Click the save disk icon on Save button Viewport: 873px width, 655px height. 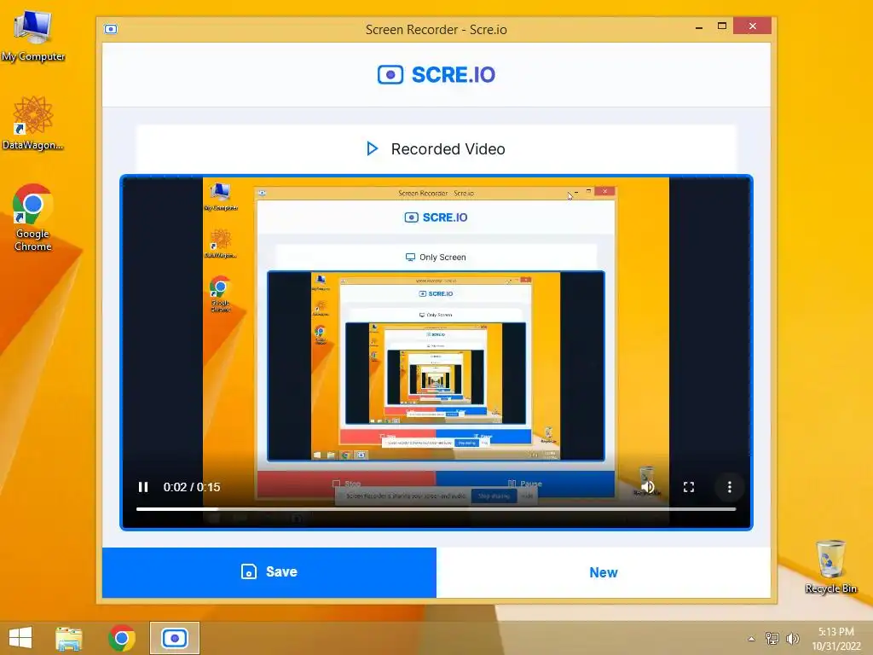pos(249,571)
